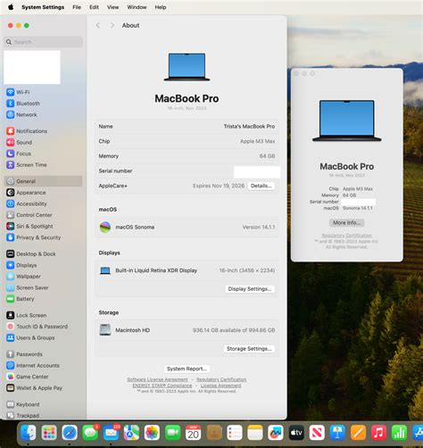Open Finder from the Dock

pyautogui.click(x=29, y=433)
